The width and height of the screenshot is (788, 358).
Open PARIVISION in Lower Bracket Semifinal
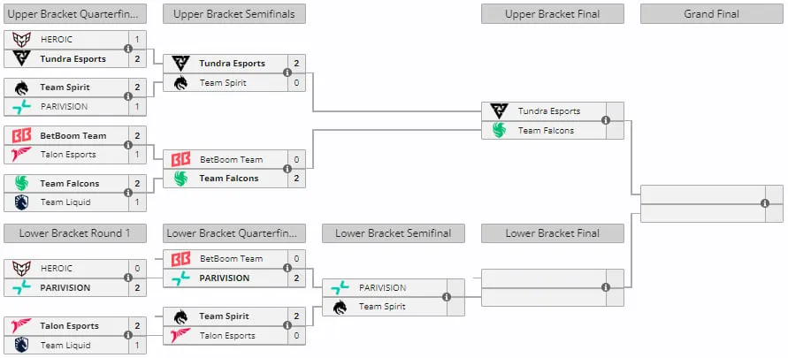tap(382, 287)
